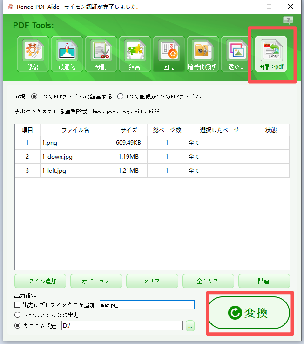Screen dimensions: 304x344
Task: Open the 暗号化/解析 encryption tool
Action: (x=203, y=54)
